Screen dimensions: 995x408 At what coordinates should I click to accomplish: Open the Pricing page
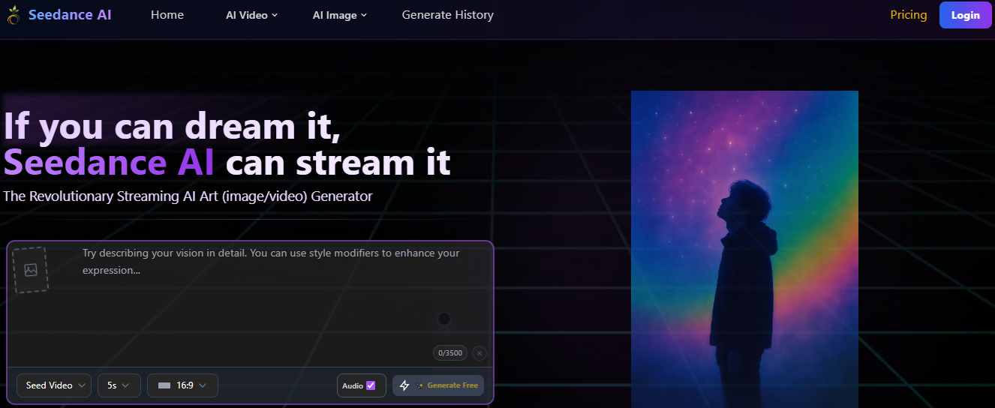point(908,15)
